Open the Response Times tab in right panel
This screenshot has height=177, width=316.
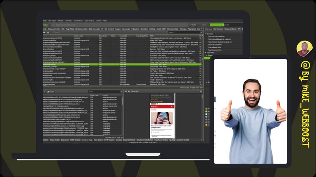point(230,29)
